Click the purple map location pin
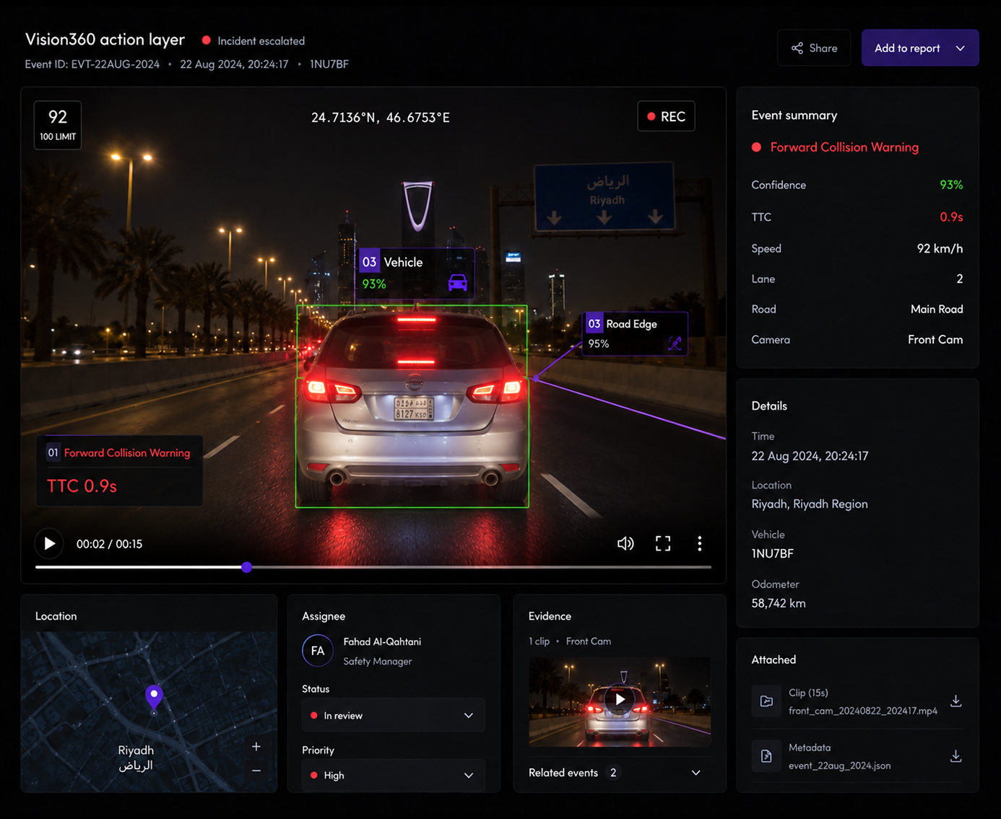 click(154, 698)
